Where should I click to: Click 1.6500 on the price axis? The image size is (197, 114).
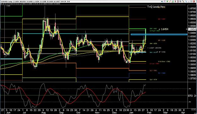pos(192,26)
